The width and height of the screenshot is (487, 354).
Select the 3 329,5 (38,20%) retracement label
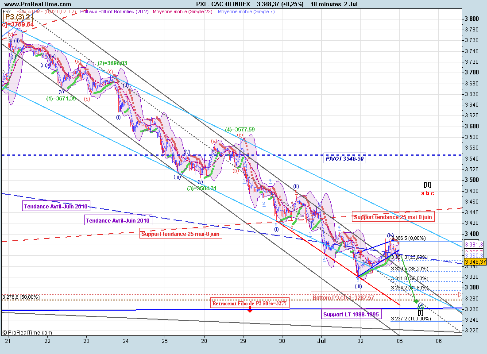click(410, 269)
